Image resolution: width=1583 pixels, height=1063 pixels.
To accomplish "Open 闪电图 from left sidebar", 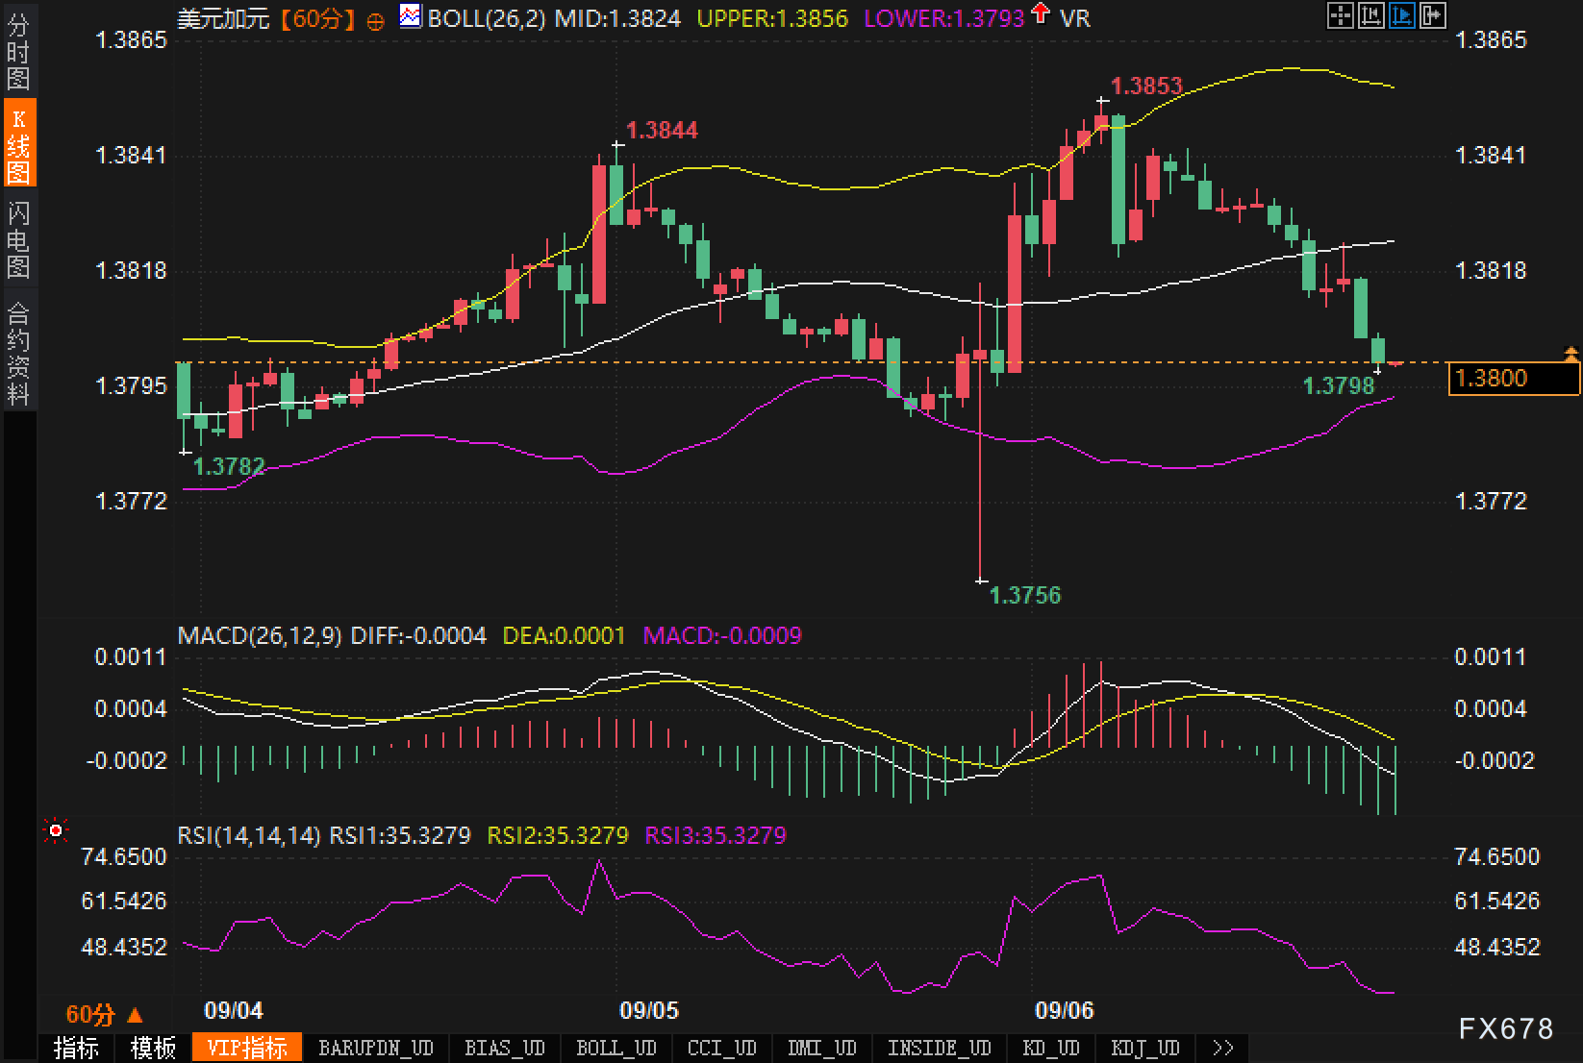I will tap(18, 239).
